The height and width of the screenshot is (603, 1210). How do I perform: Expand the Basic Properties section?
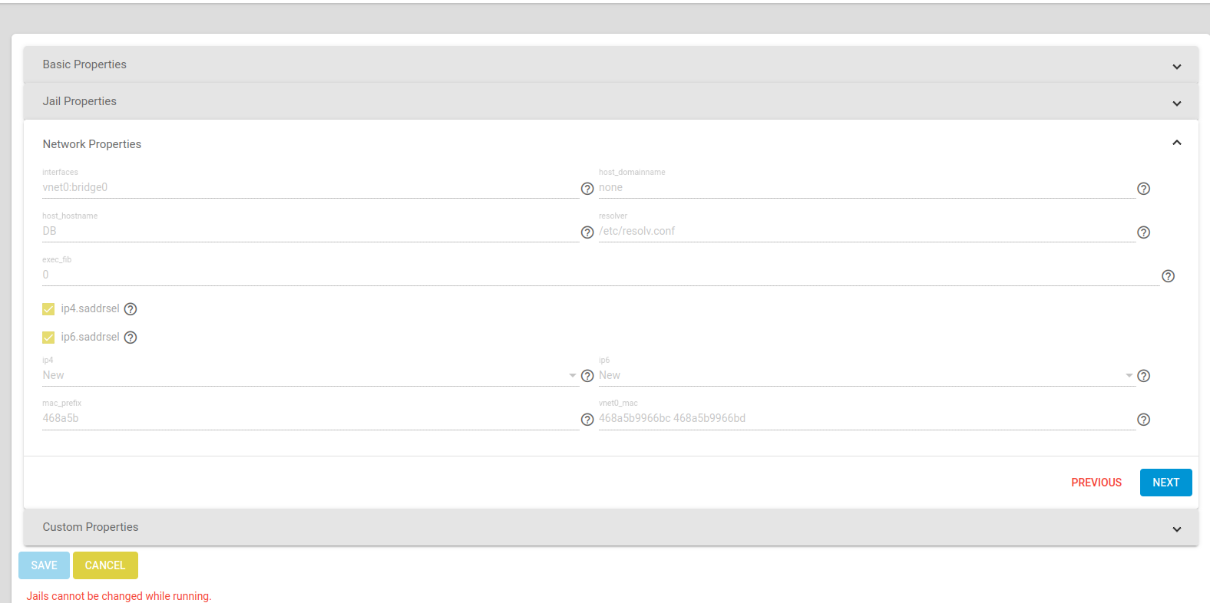coord(611,64)
